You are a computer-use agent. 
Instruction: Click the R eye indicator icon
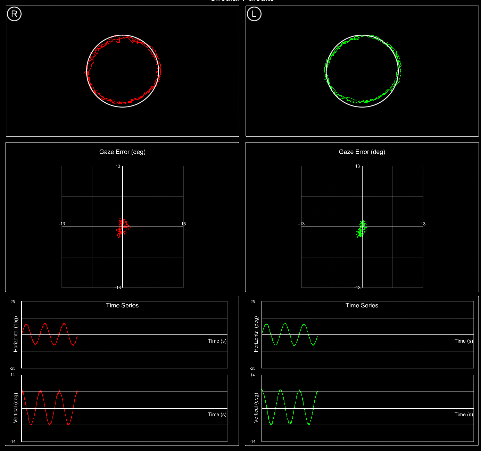pyautogui.click(x=14, y=14)
